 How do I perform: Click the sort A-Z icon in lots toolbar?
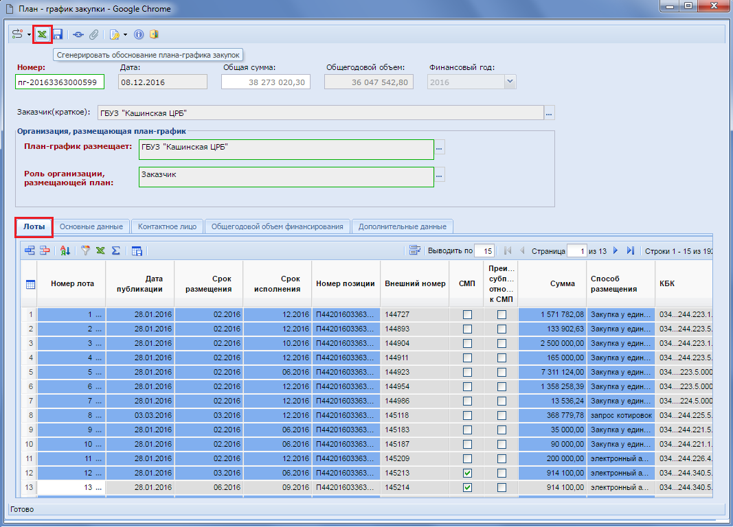click(65, 251)
